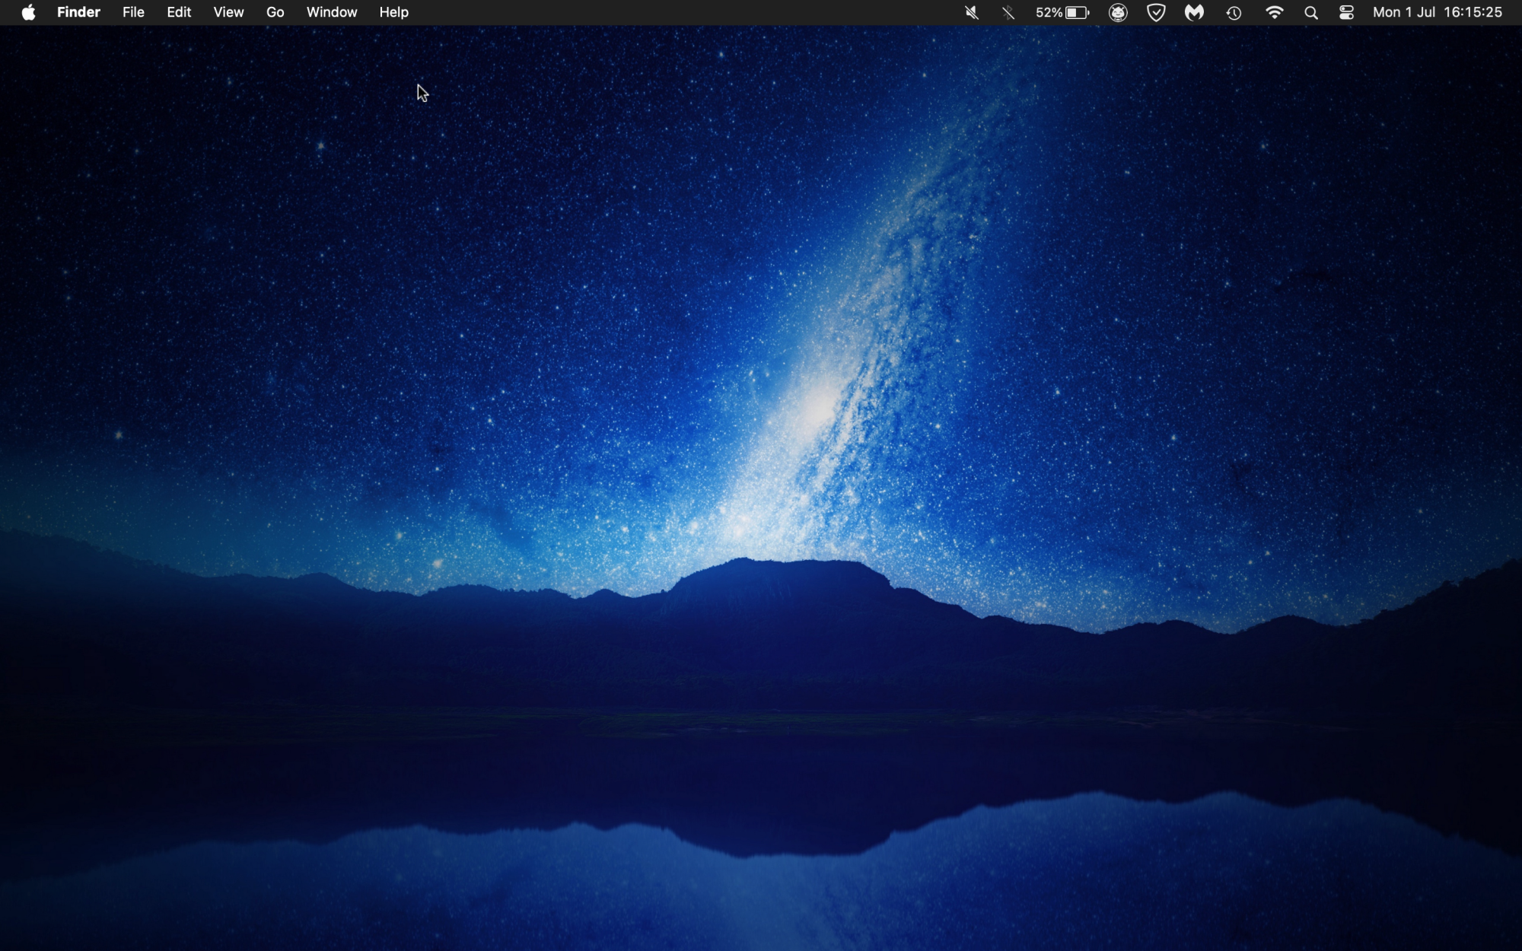Open the battery status at 52%

pyautogui.click(x=1062, y=12)
